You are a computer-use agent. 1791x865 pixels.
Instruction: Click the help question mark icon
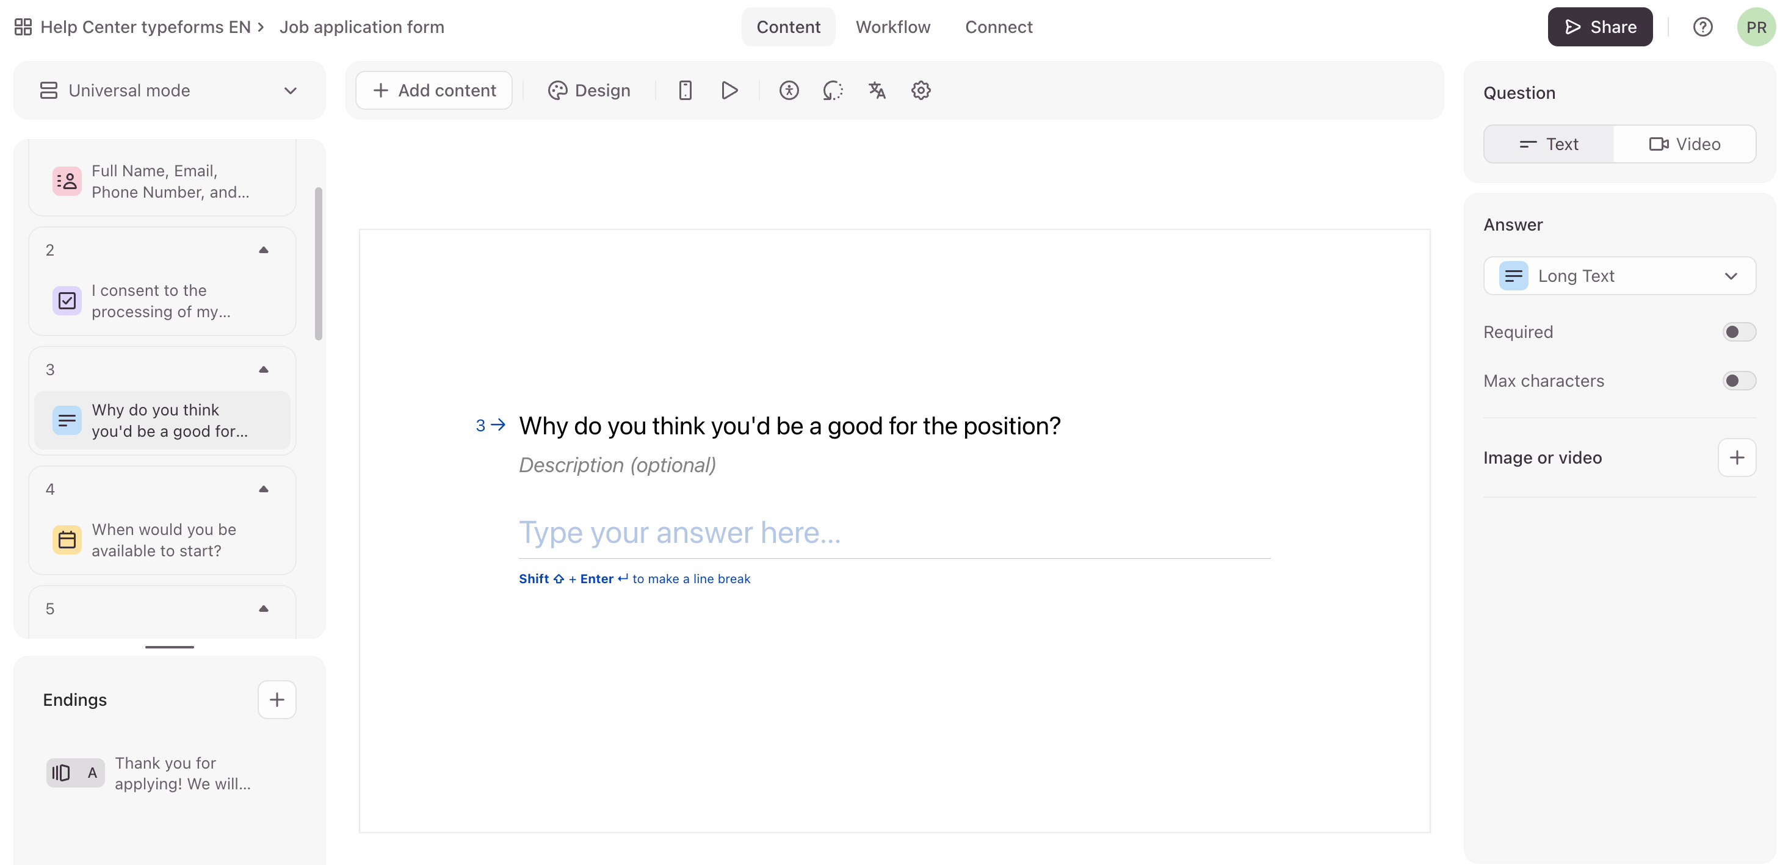pos(1702,27)
